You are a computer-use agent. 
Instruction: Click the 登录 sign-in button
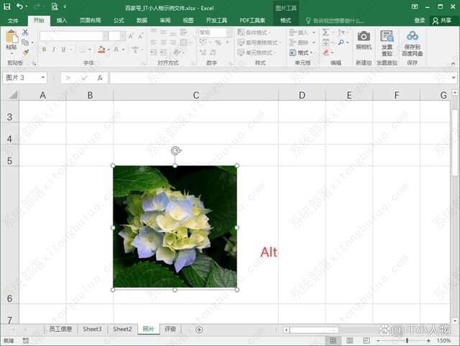[420, 21]
